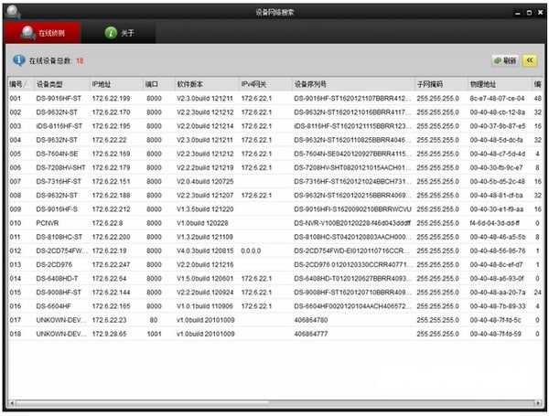The image size is (549, 416).
Task: Select IP 172.6.22.22 in row 004
Action: coord(109,140)
